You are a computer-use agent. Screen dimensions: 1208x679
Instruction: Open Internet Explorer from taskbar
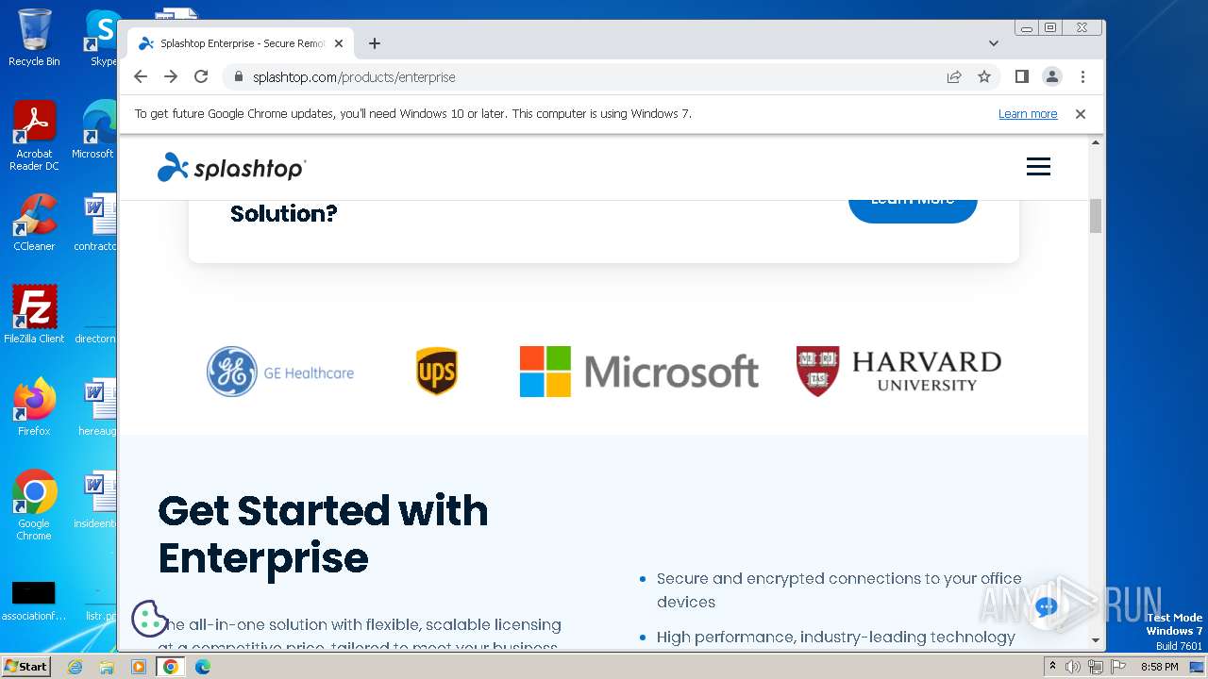[x=75, y=667]
